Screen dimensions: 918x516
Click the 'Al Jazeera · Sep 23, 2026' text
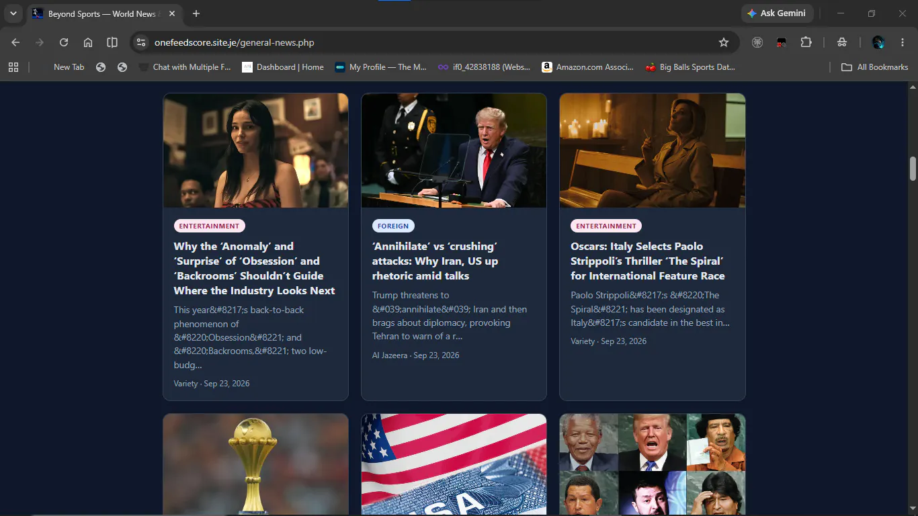pyautogui.click(x=416, y=355)
